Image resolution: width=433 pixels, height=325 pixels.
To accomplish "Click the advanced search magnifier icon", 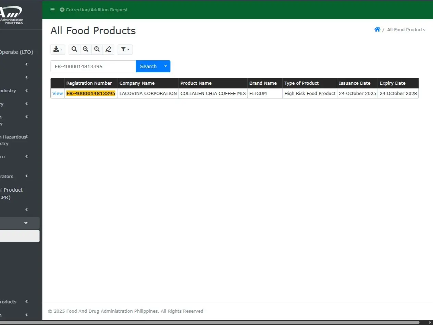I will click(97, 49).
